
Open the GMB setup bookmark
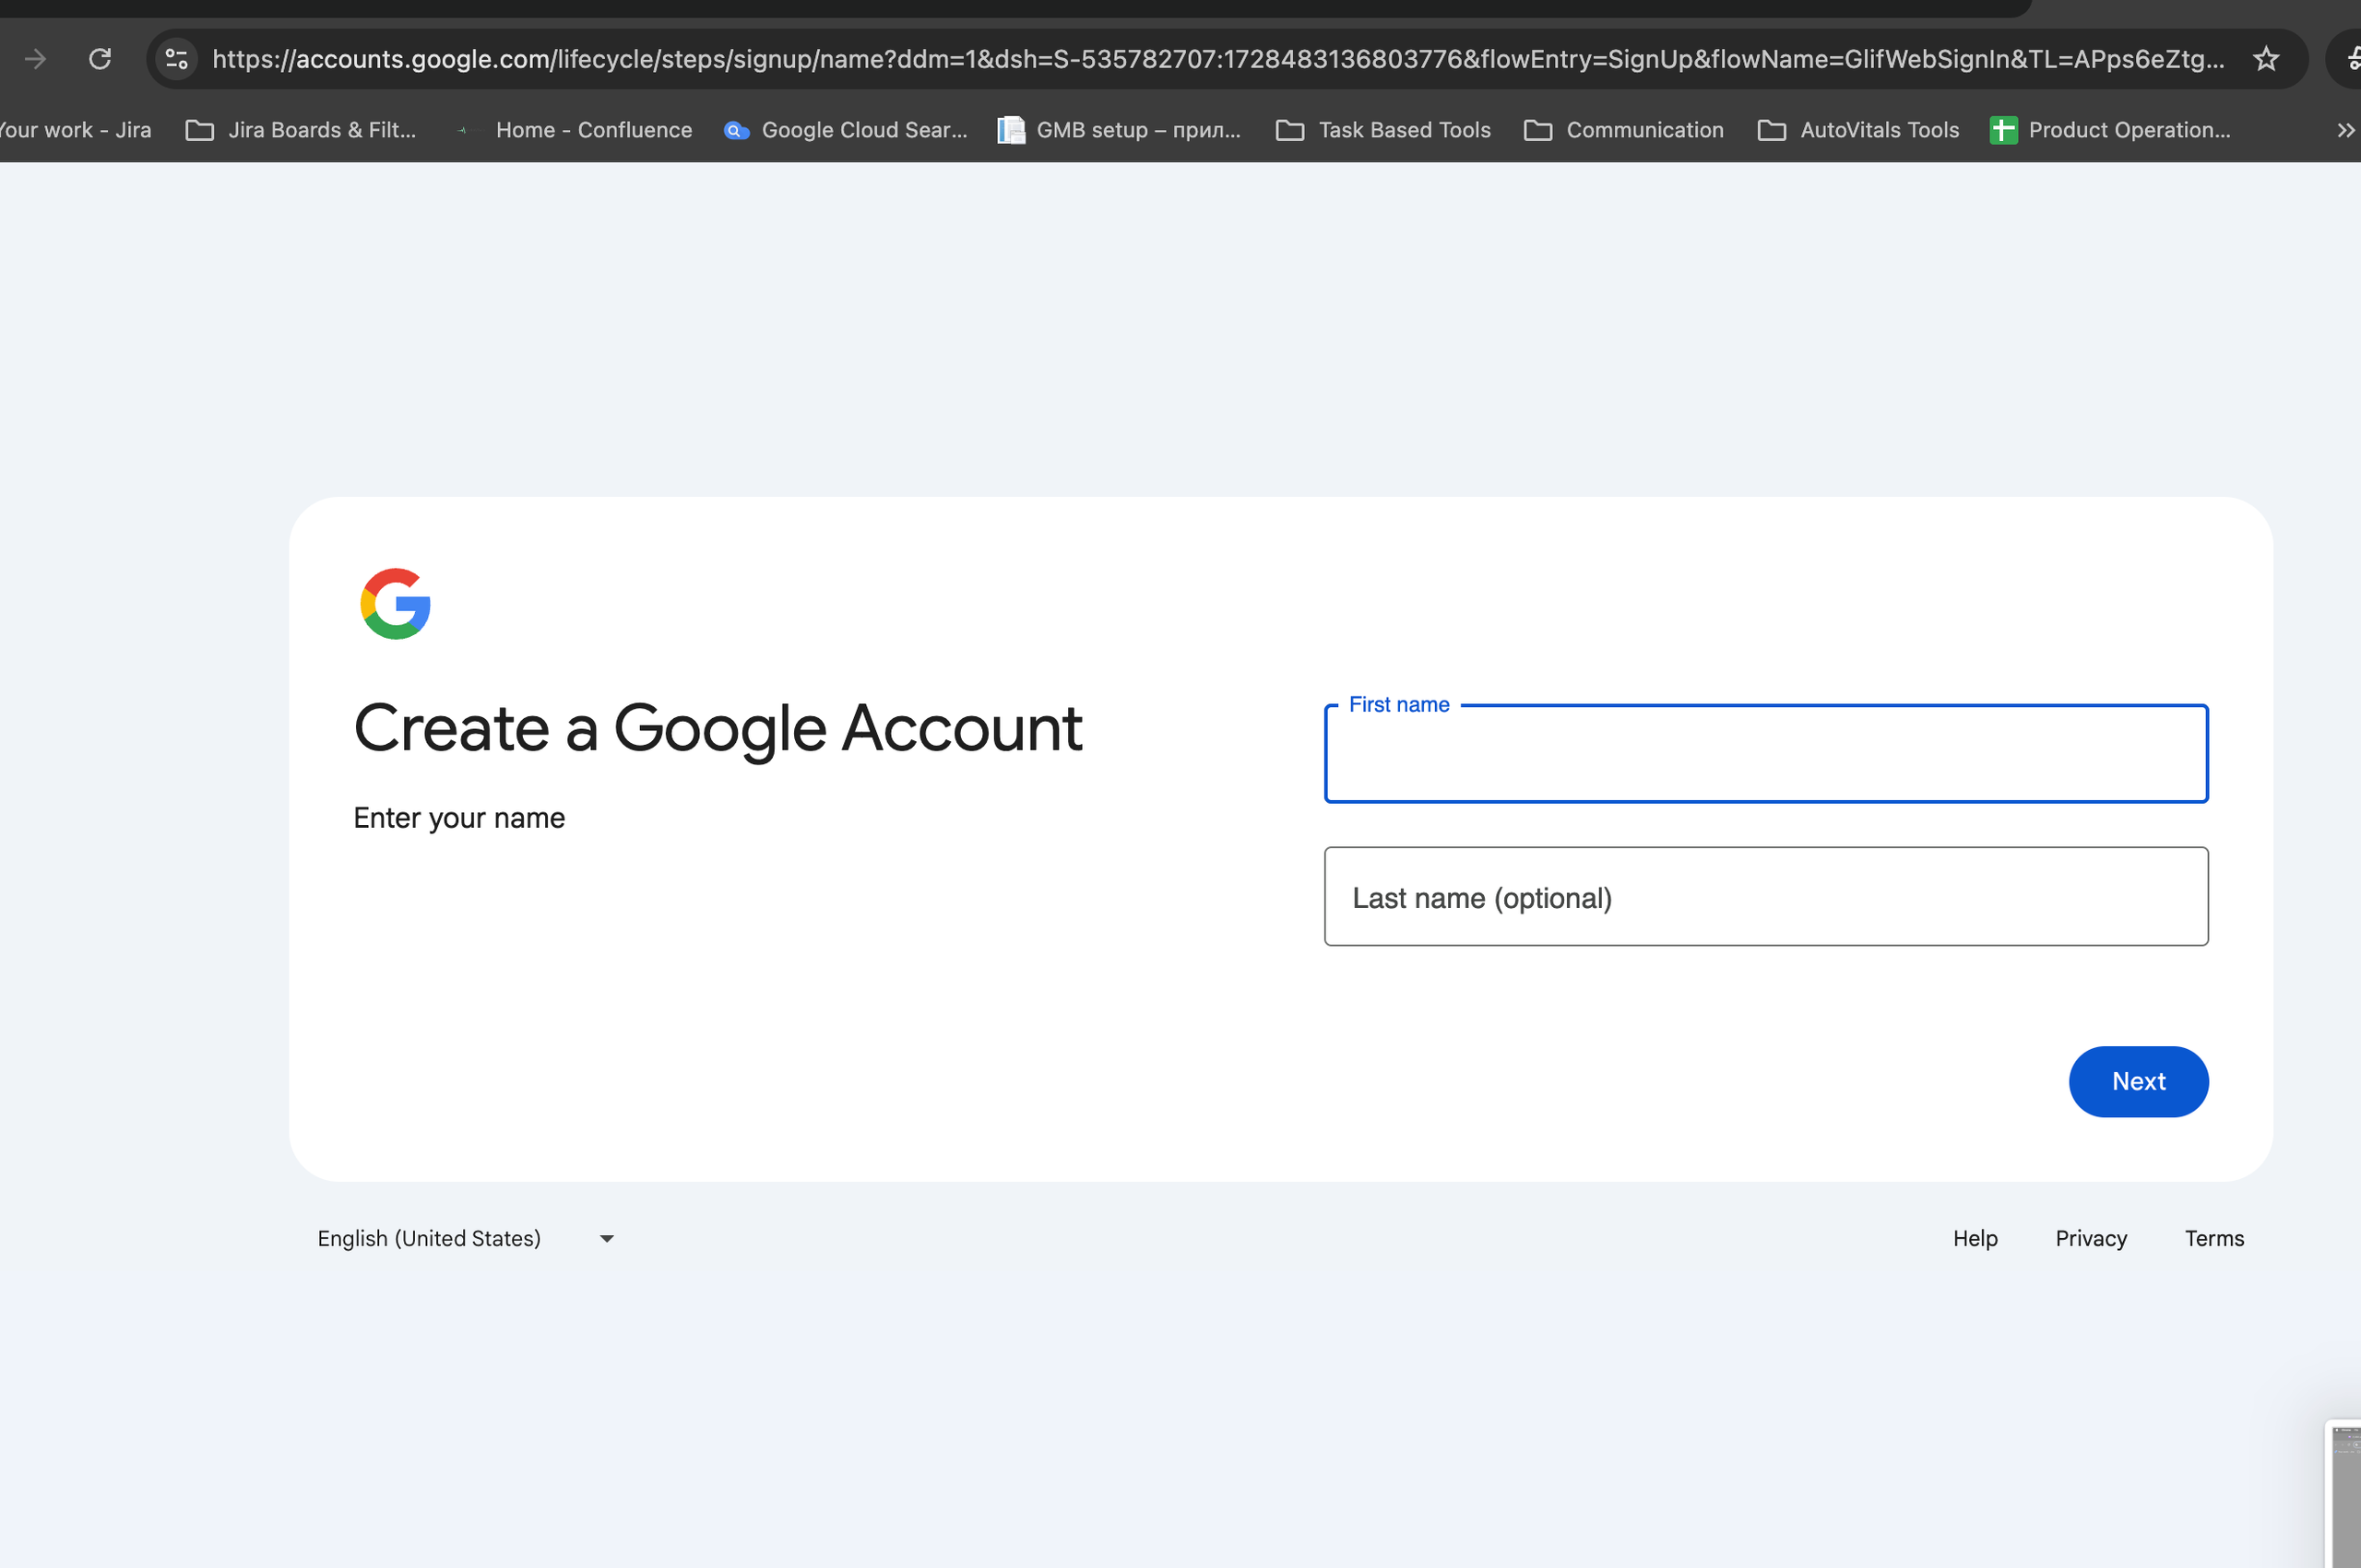[1120, 130]
